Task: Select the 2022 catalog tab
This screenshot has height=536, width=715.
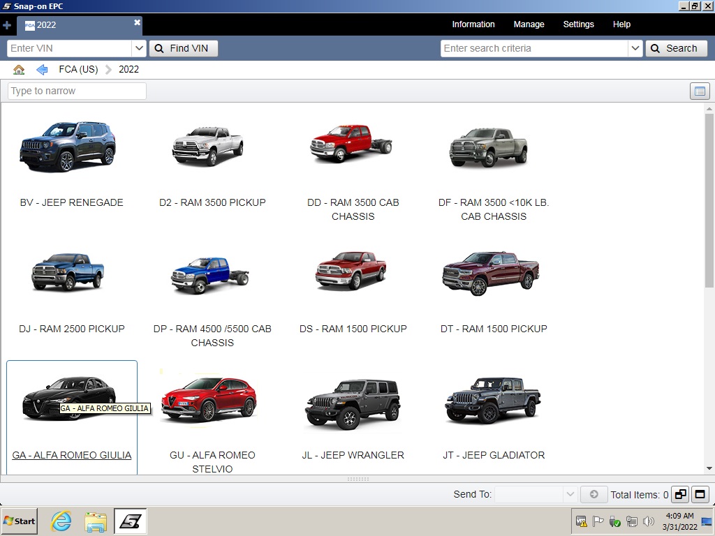Action: 80,25
